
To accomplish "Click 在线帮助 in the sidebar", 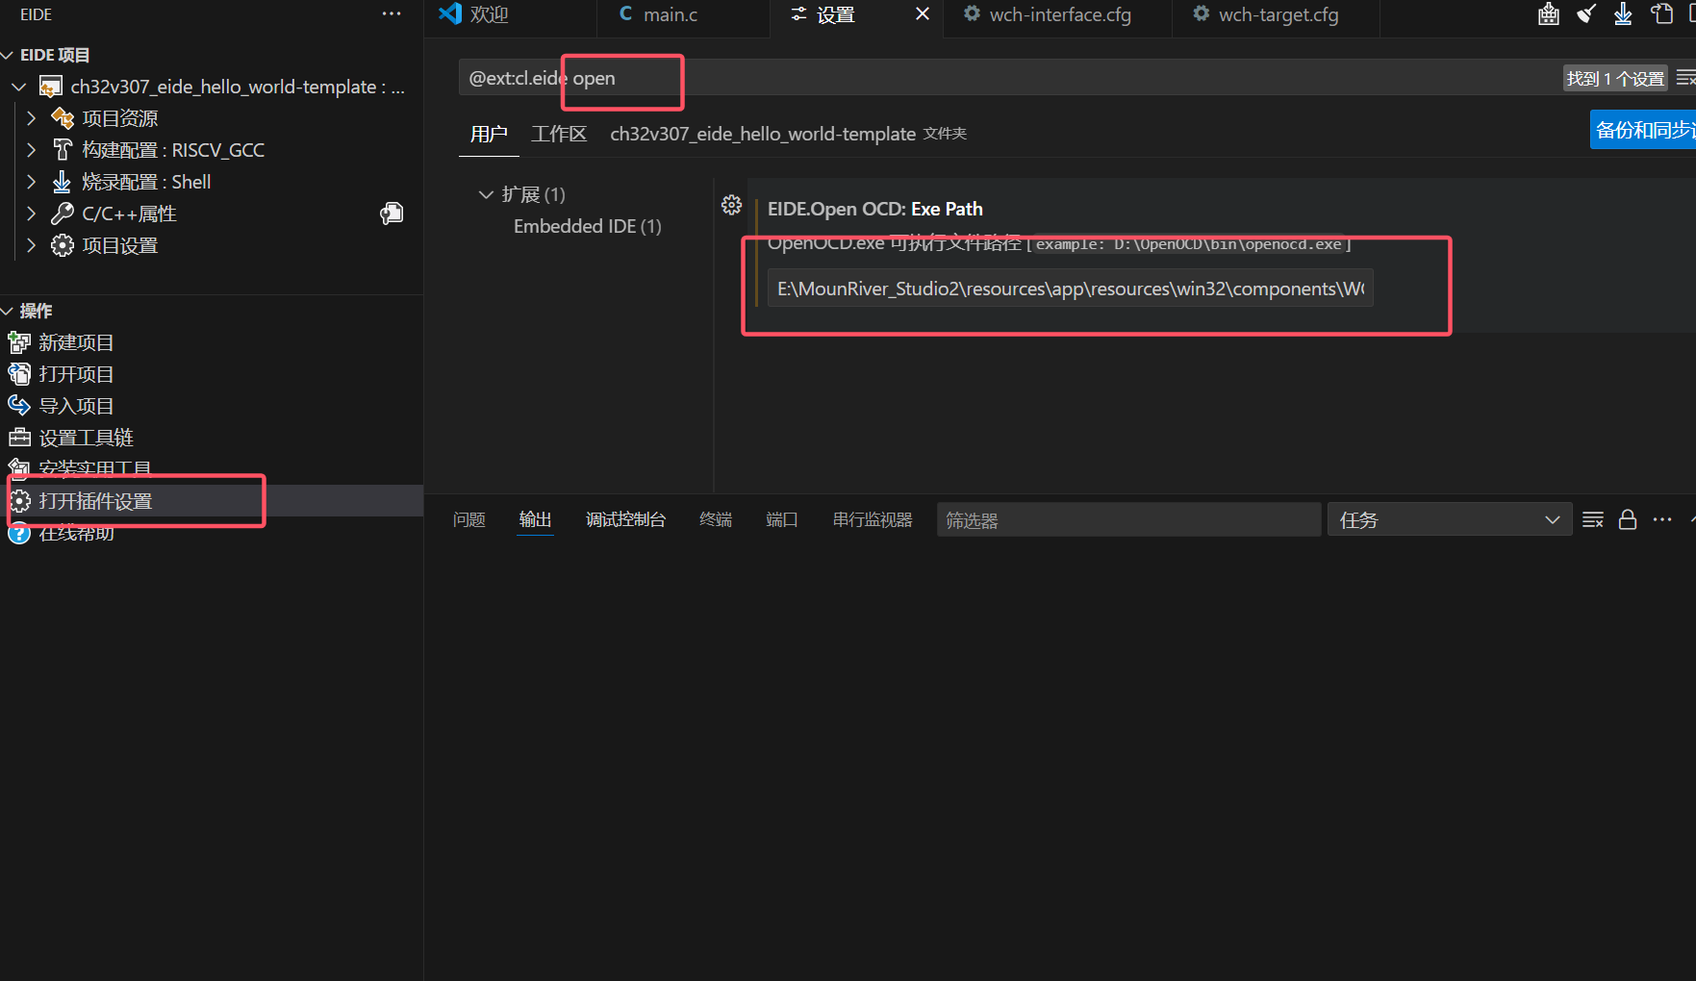I will coord(76,533).
